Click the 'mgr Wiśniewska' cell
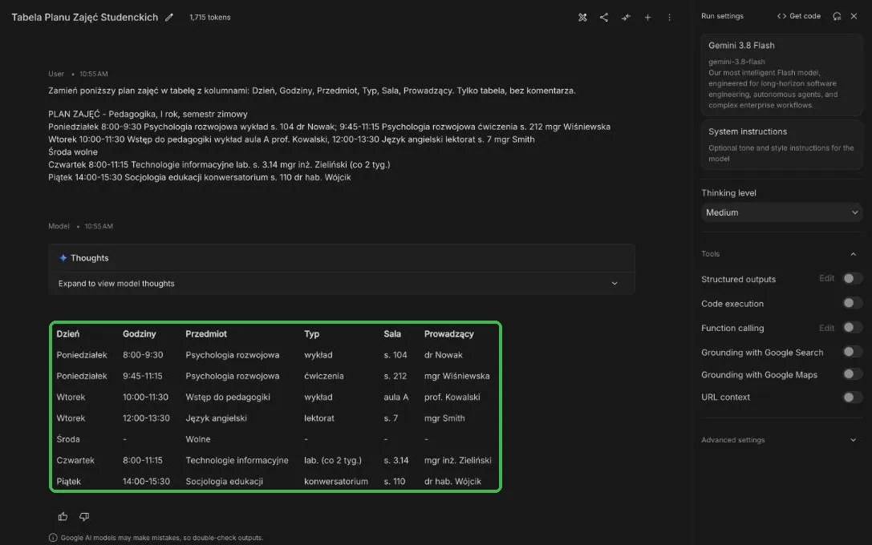The width and height of the screenshot is (872, 545). [456, 376]
